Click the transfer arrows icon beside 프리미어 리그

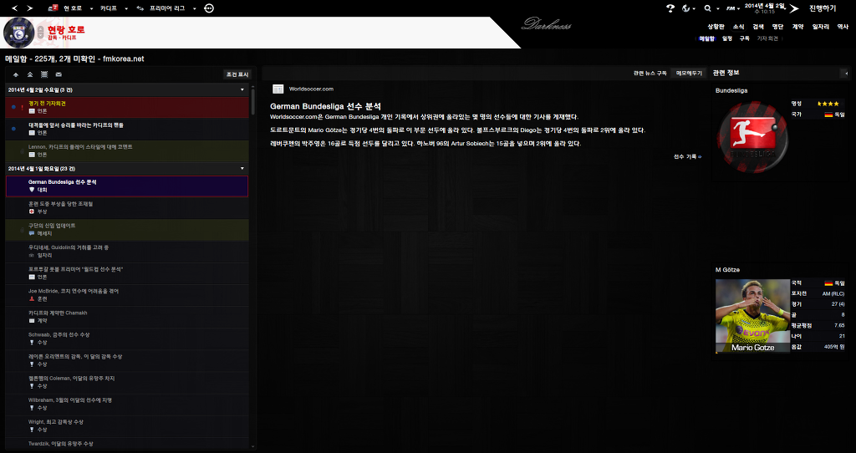(x=140, y=8)
